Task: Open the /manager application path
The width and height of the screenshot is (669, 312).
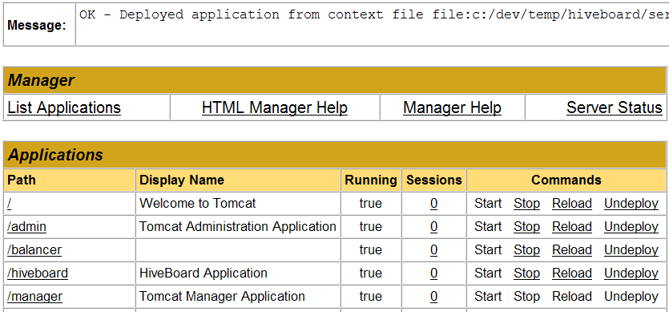Action: click(34, 296)
